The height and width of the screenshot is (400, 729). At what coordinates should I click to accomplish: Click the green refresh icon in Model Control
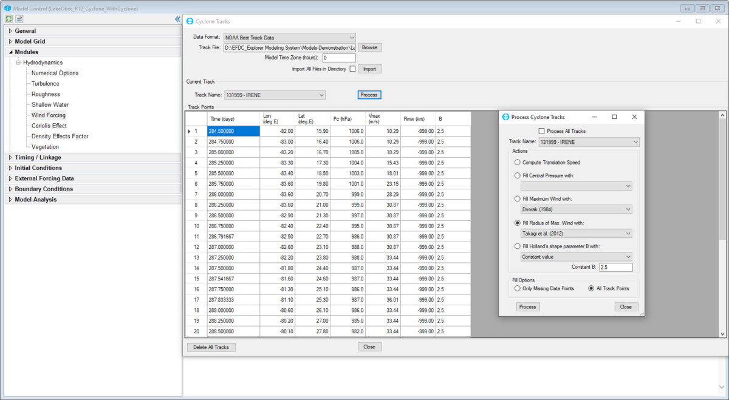tap(9, 19)
